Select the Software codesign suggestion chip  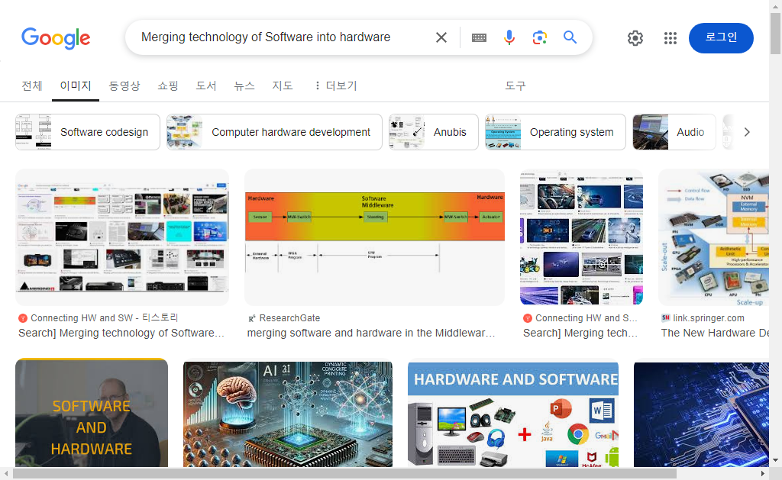pos(87,132)
